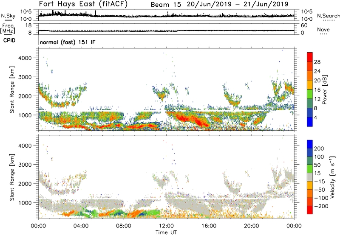Click the '20:00' time tick label
This screenshot has width=340, height=235.
pyautogui.click(x=252, y=226)
